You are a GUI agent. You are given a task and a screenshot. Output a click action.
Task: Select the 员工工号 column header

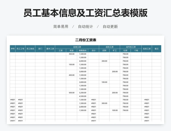click(20, 49)
